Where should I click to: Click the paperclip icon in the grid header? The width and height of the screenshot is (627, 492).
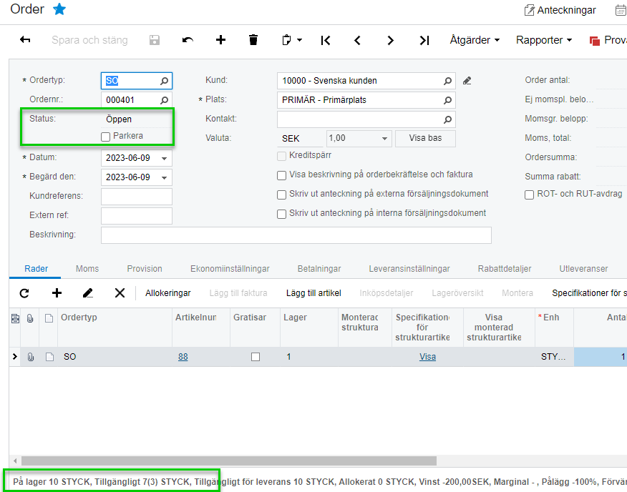[x=30, y=318]
